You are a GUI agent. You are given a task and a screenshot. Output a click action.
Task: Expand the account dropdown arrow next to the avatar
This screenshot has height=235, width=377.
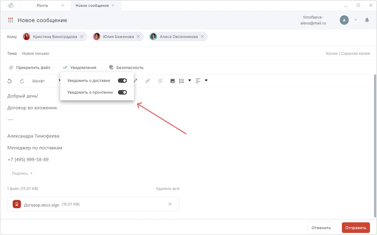coord(356,20)
